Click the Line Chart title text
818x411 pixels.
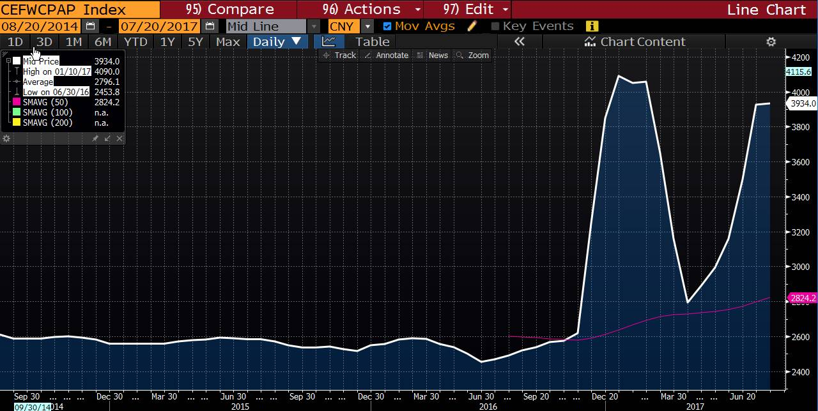766,10
